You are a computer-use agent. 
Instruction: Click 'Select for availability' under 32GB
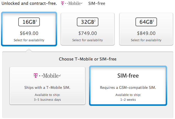[87, 40]
